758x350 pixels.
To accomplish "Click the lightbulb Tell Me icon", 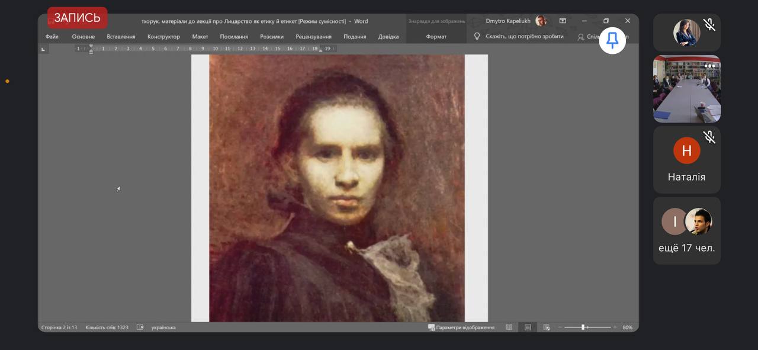I will (x=477, y=37).
